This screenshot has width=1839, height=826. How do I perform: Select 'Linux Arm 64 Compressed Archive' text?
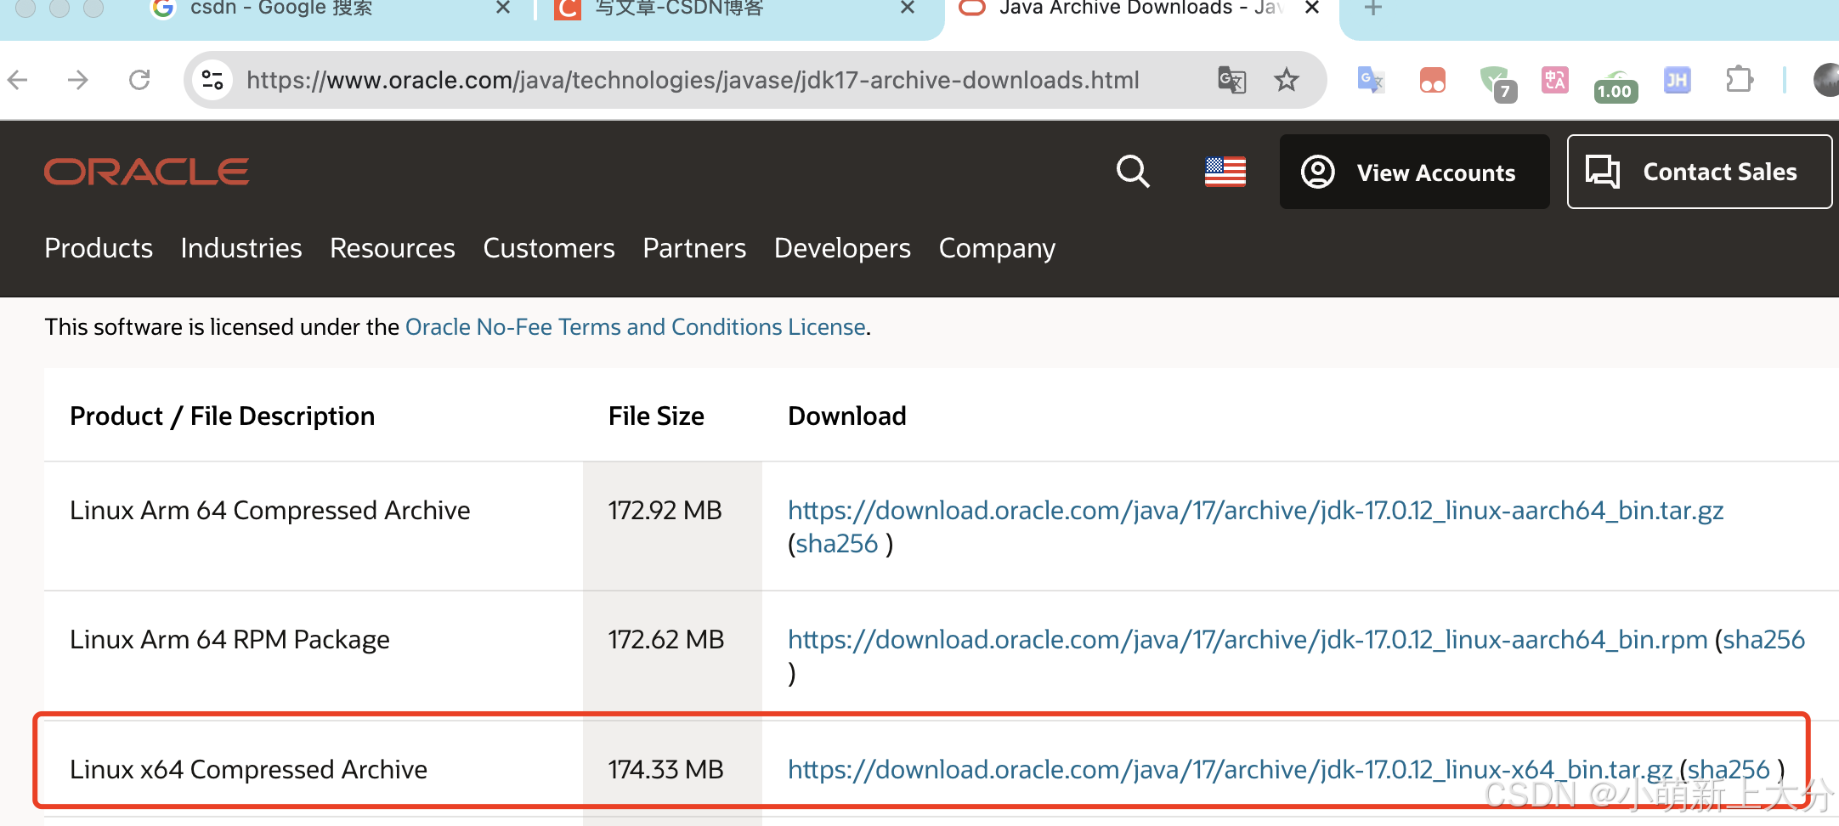270,511
